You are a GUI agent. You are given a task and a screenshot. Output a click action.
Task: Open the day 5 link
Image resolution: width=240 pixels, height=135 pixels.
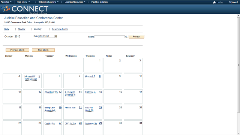click(x=39, y=76)
